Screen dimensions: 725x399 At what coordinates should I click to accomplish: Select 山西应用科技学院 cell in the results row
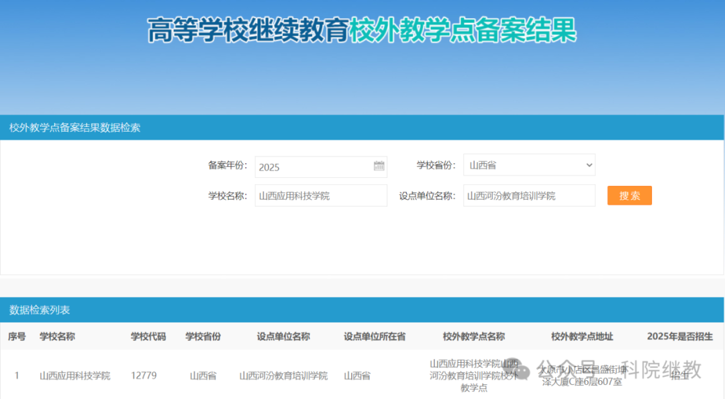(75, 375)
